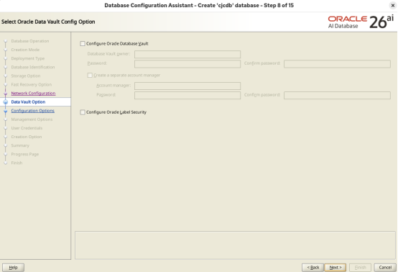Enable Configure Oracle Database Vault checkbox
Image resolution: width=398 pixels, height=272 pixels.
click(83, 44)
